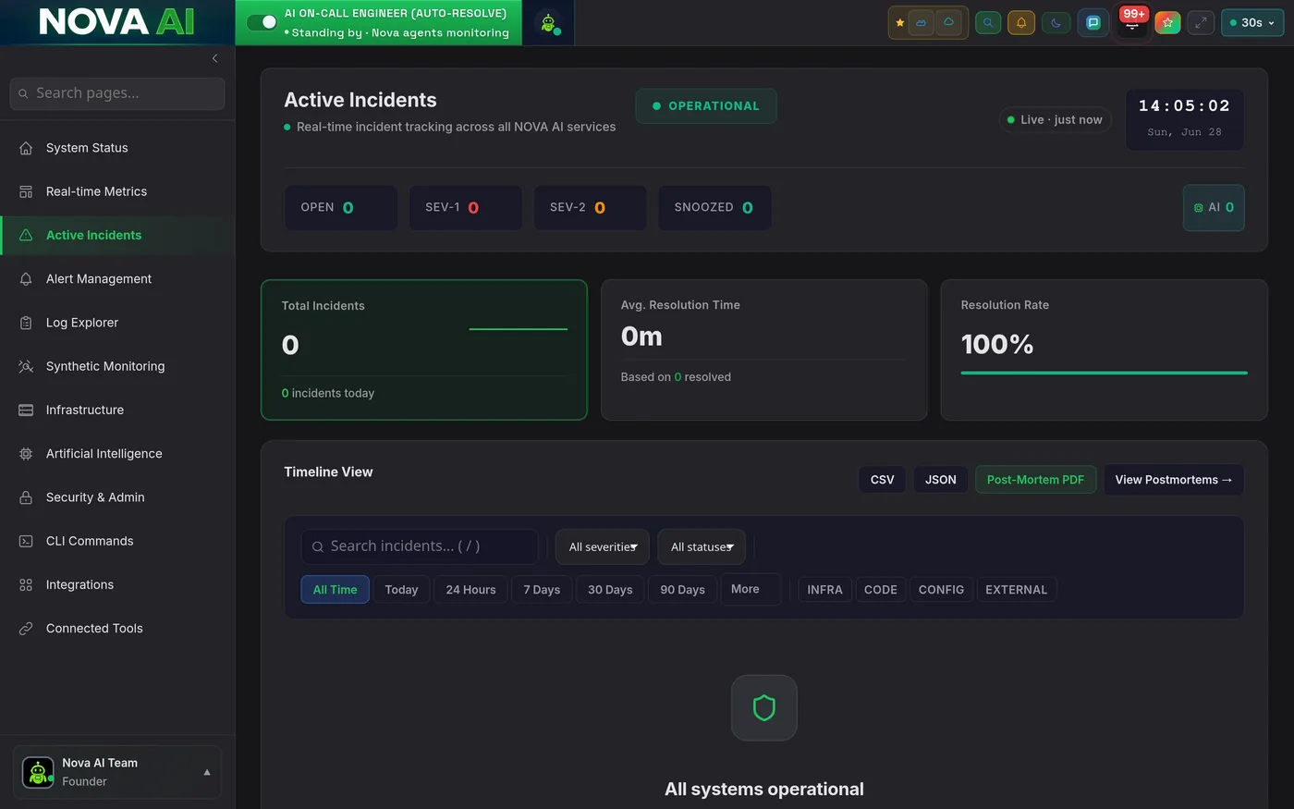Open the green search icon in header
This screenshot has height=809, width=1294.
tap(988, 23)
